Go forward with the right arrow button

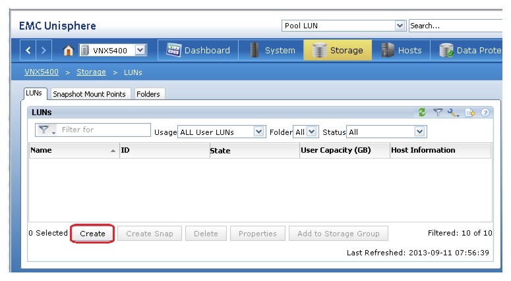pyautogui.click(x=44, y=50)
